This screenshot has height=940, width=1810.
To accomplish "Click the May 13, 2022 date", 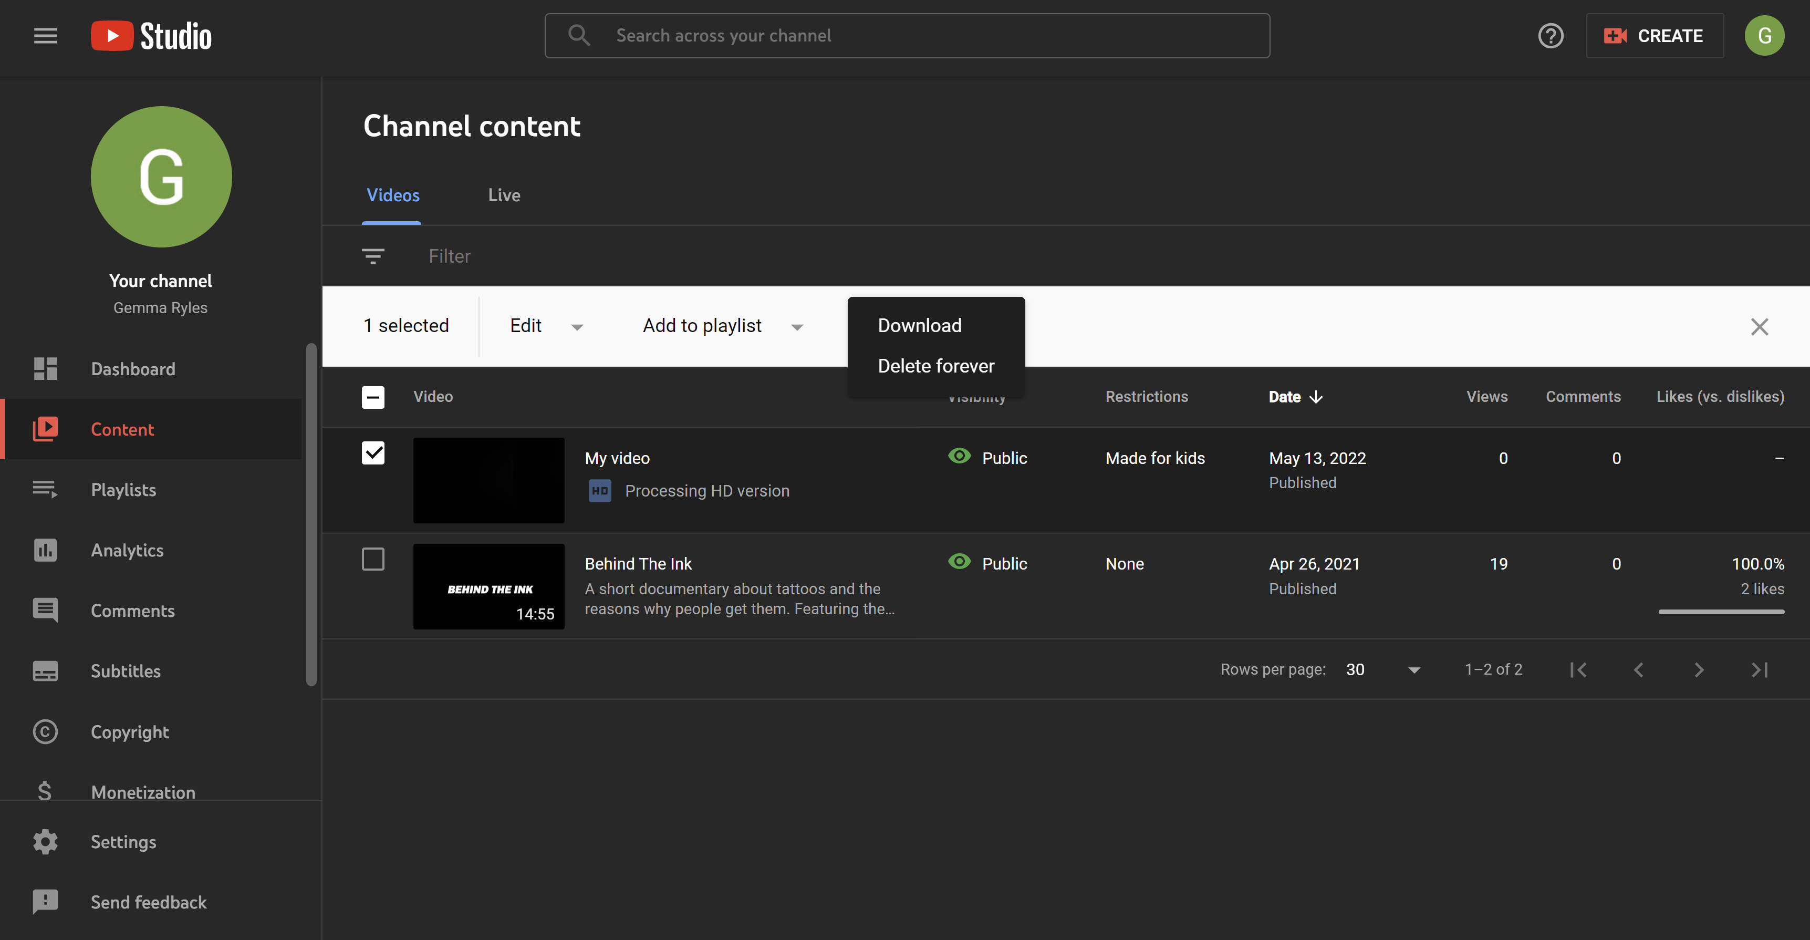I will click(x=1317, y=458).
